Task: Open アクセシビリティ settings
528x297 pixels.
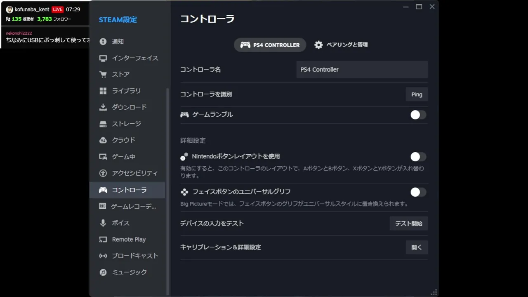Action: pyautogui.click(x=127, y=173)
